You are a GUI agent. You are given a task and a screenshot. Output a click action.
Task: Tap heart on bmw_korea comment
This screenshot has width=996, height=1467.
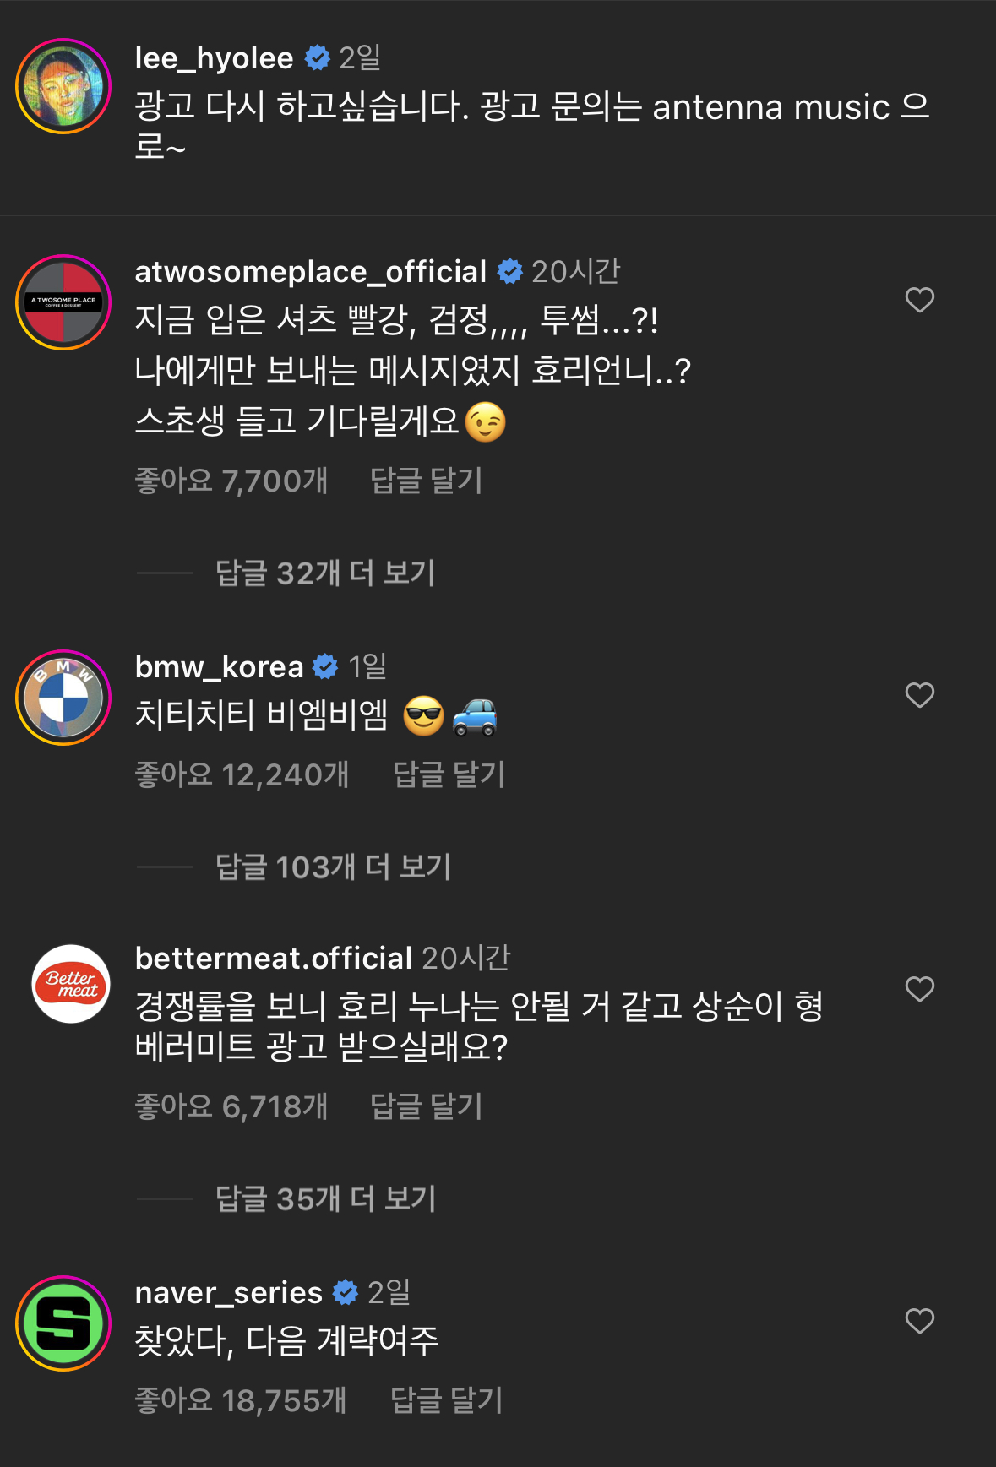click(919, 695)
